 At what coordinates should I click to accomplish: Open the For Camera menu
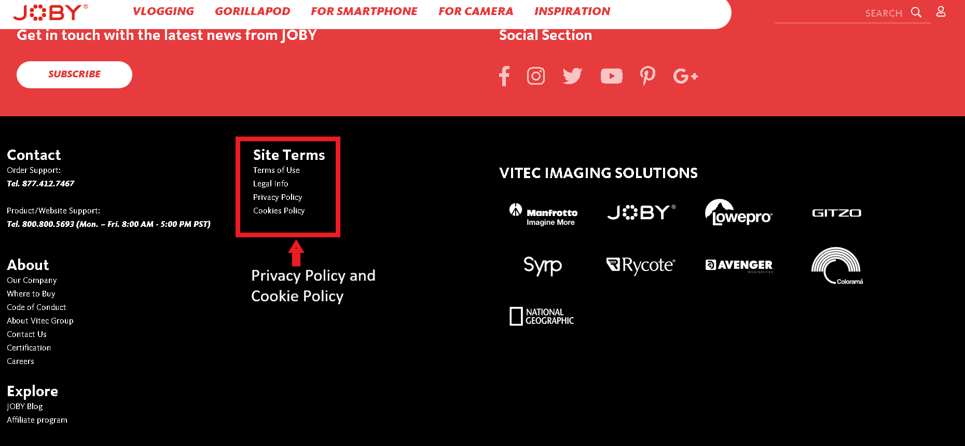click(476, 11)
